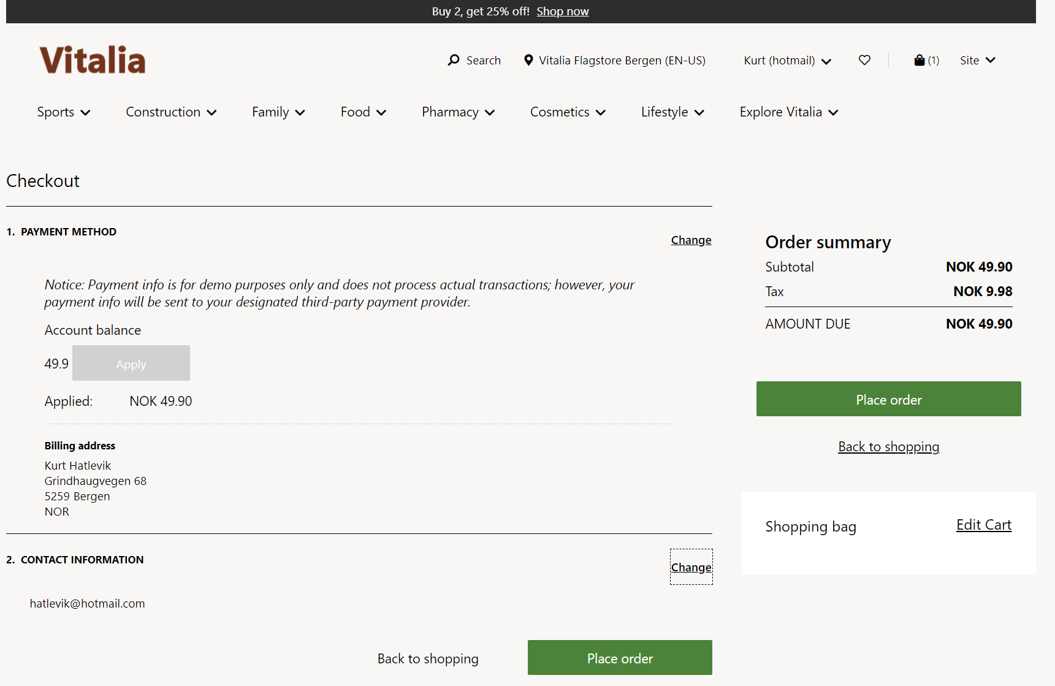Open the wishlist heart icon

click(864, 60)
